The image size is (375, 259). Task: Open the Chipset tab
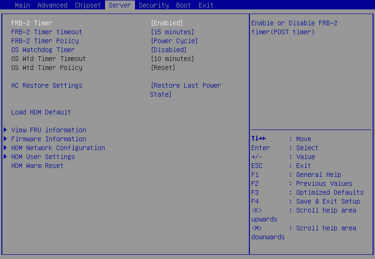[x=88, y=5]
